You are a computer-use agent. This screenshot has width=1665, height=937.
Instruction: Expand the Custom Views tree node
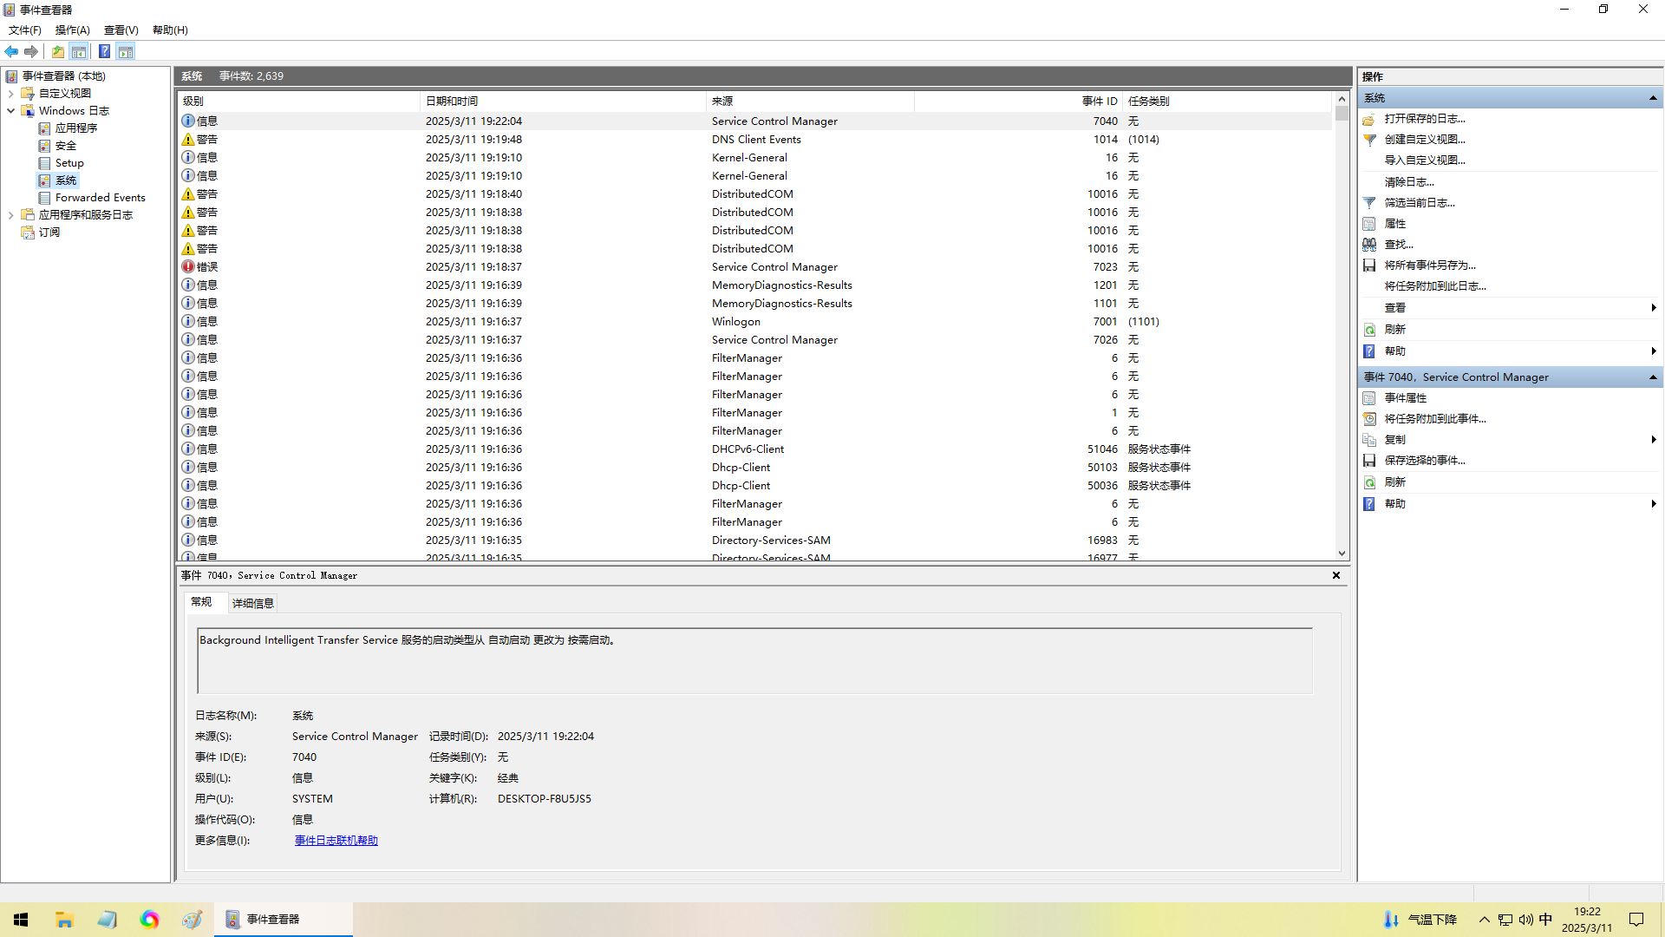[x=10, y=94]
